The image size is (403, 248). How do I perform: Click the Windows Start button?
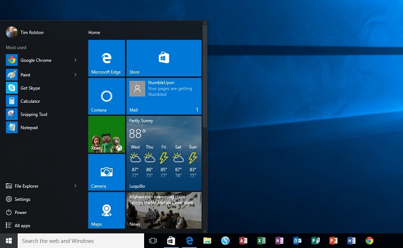point(9,241)
